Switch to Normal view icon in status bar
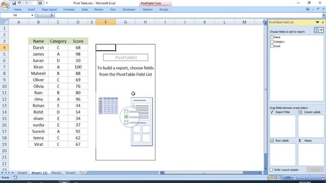This screenshot has height=183, width=326. tap(271, 177)
